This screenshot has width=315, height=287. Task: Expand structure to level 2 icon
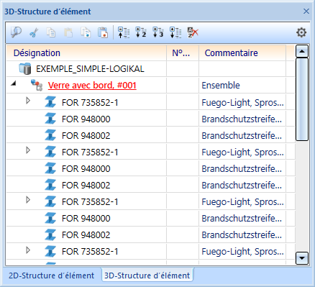(141, 32)
